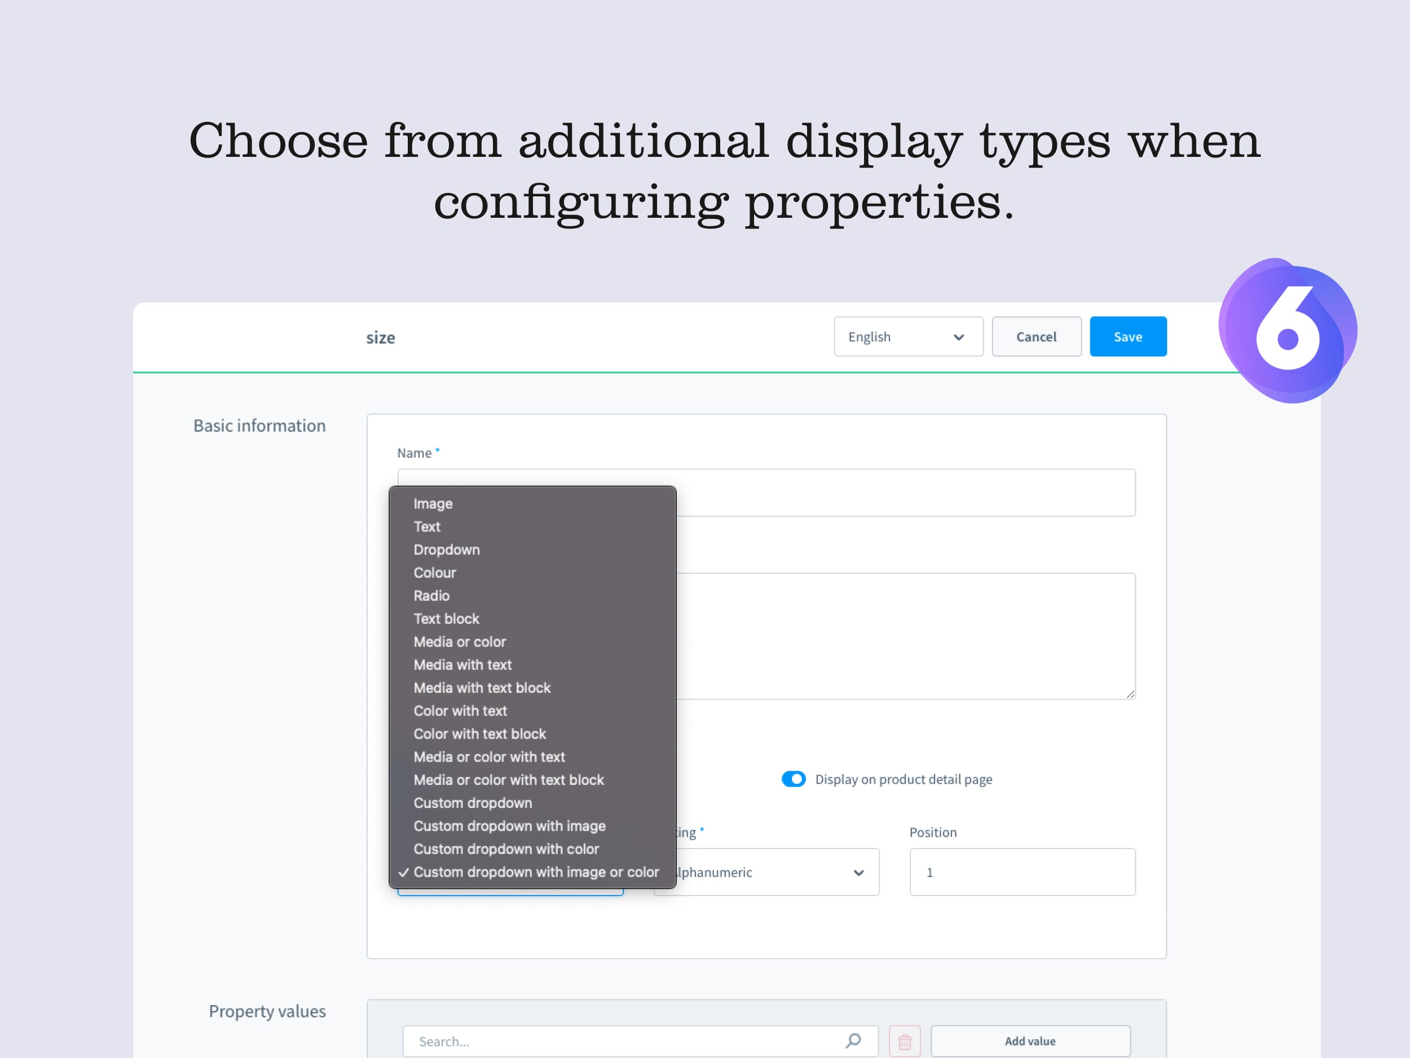Click the Save button
Image resolution: width=1410 pixels, height=1058 pixels.
pyautogui.click(x=1128, y=336)
